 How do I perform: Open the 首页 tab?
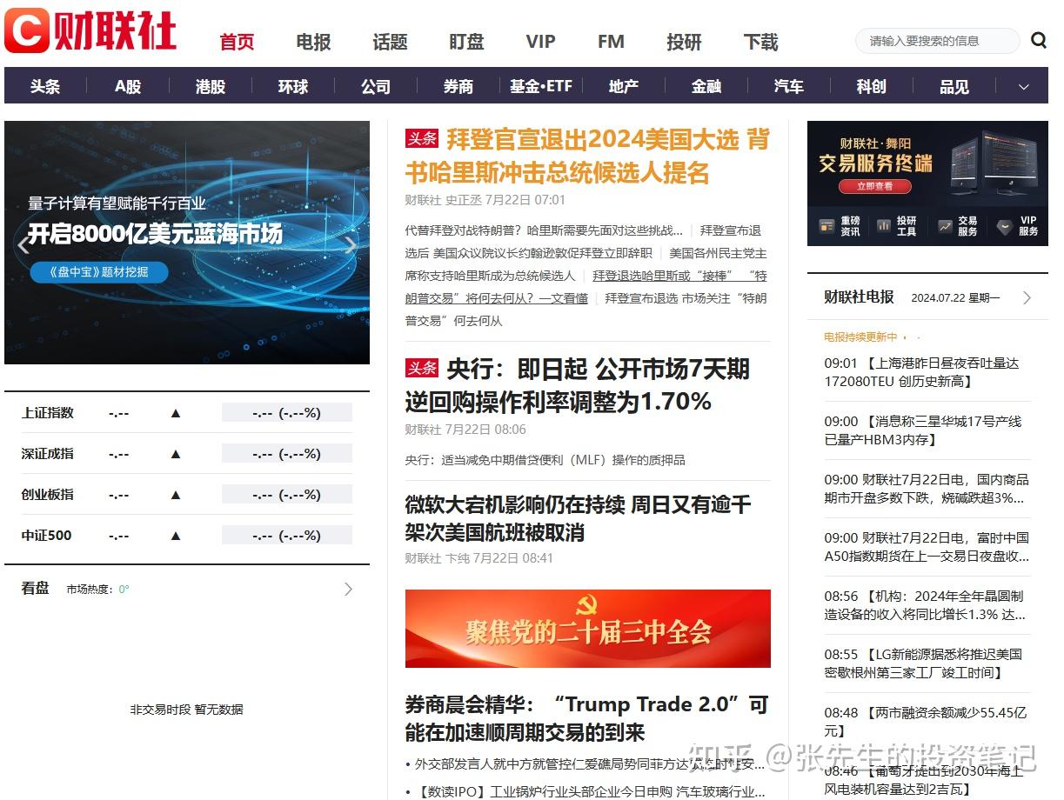tap(237, 42)
